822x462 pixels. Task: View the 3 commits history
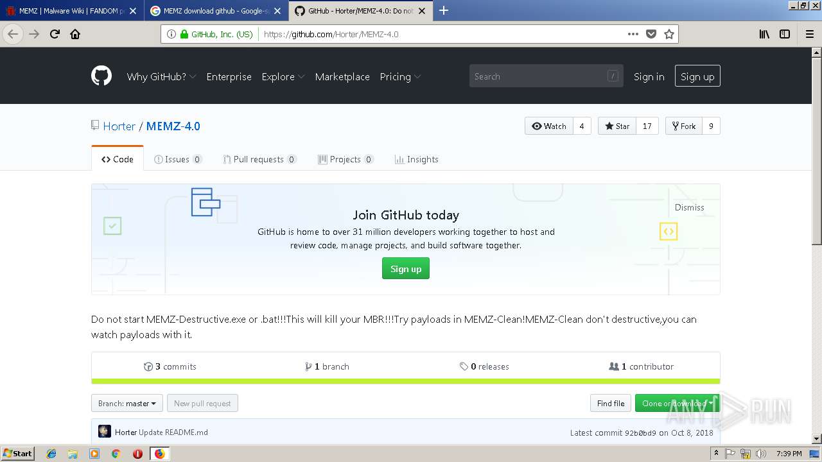click(170, 366)
